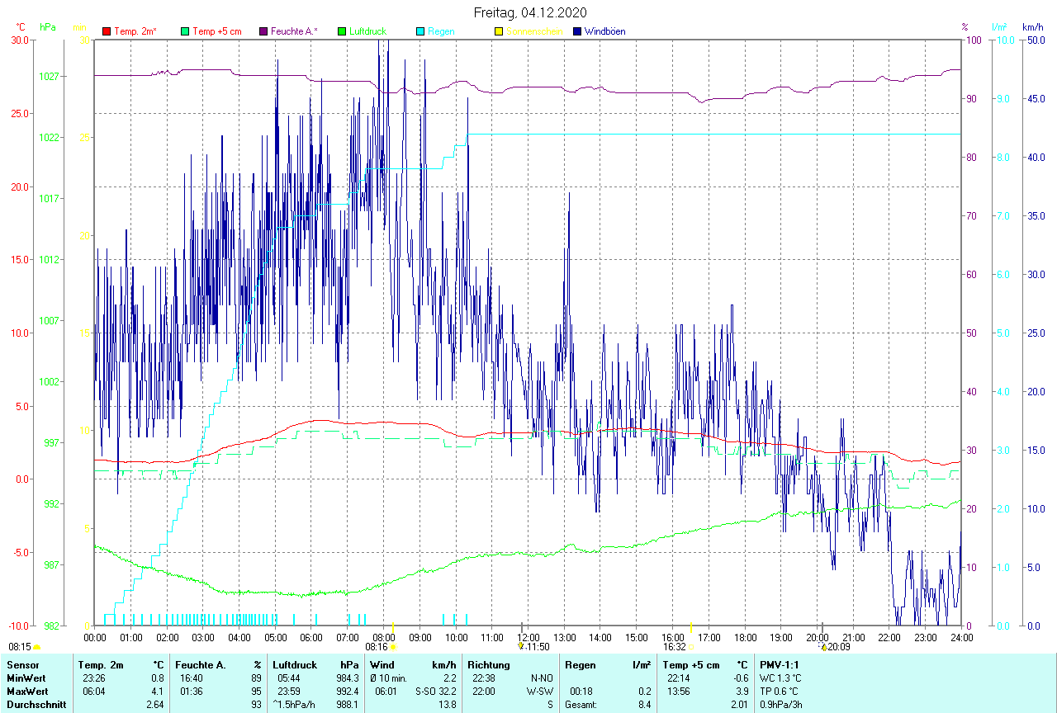Click the 12:00 tick on the time axis
Screen dimensions: 1057x713
pyautogui.click(x=528, y=637)
